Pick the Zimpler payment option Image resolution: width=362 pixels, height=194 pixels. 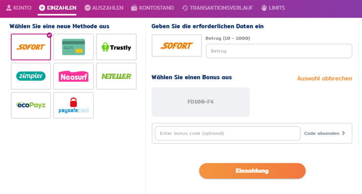coord(31,76)
